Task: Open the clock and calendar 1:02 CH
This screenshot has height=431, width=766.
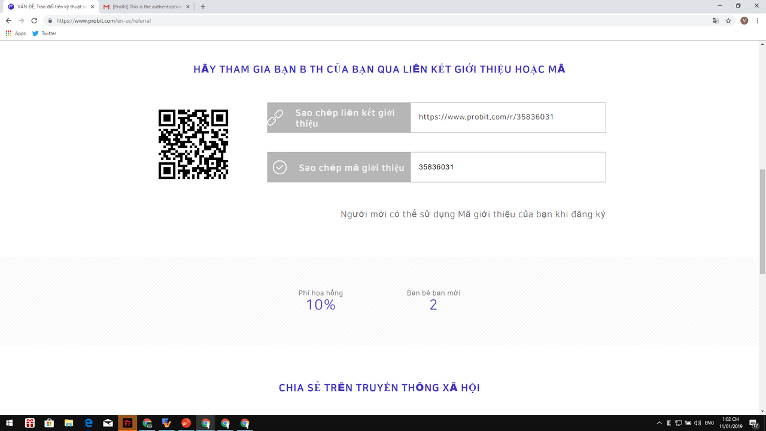Action: tap(731, 423)
